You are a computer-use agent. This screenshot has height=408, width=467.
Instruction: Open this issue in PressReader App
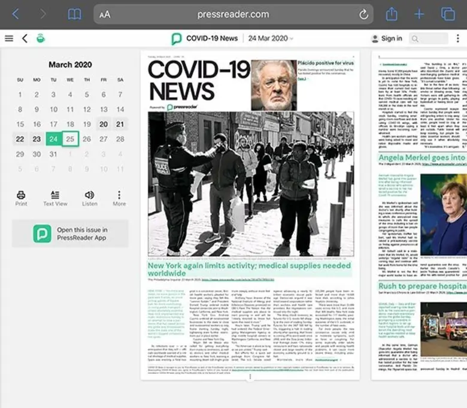(x=70, y=234)
